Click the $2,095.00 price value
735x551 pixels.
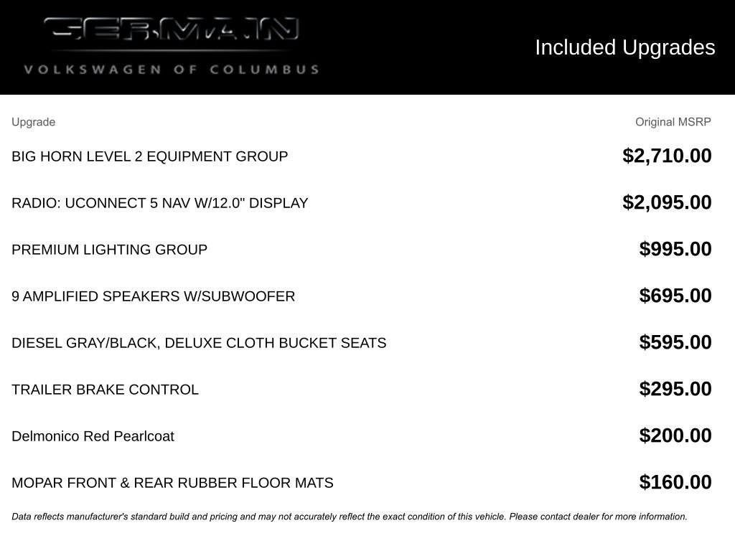[x=667, y=202]
